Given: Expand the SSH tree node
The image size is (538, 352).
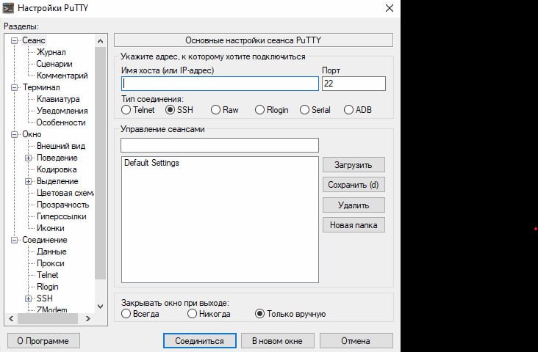Looking at the screenshot, I should click(x=29, y=298).
